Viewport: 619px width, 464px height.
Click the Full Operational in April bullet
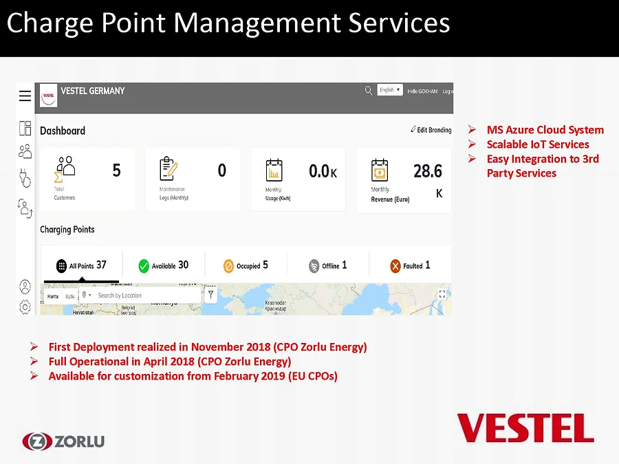click(170, 362)
